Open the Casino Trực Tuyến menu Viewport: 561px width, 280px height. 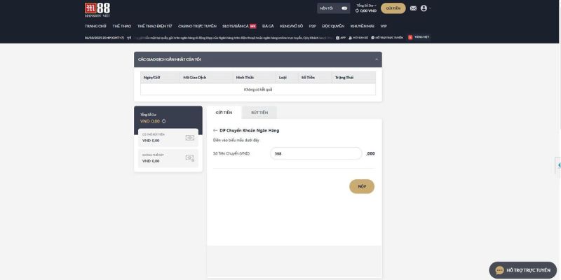[198, 25]
